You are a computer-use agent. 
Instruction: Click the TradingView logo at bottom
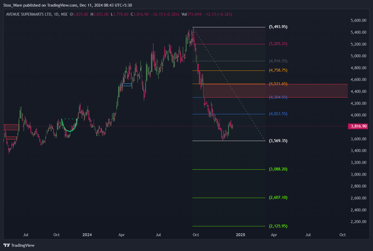coord(19,245)
